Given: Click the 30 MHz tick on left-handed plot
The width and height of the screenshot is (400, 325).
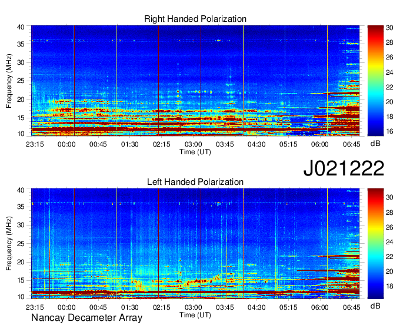Looking at the screenshot, I should click(21, 225).
